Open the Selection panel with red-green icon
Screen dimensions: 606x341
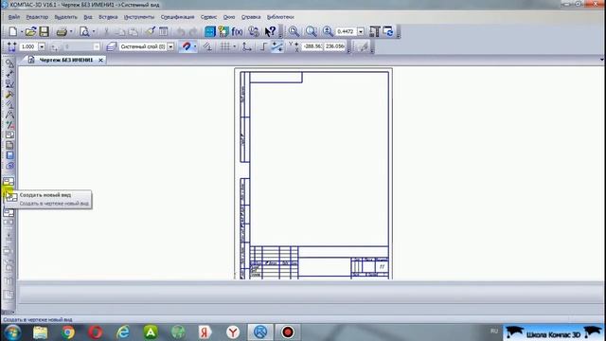pos(9,125)
